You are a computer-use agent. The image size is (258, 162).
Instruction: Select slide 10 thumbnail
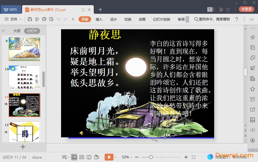(24, 77)
